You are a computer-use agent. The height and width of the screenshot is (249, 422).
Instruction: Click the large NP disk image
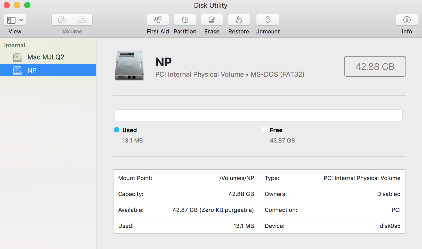[x=129, y=66]
